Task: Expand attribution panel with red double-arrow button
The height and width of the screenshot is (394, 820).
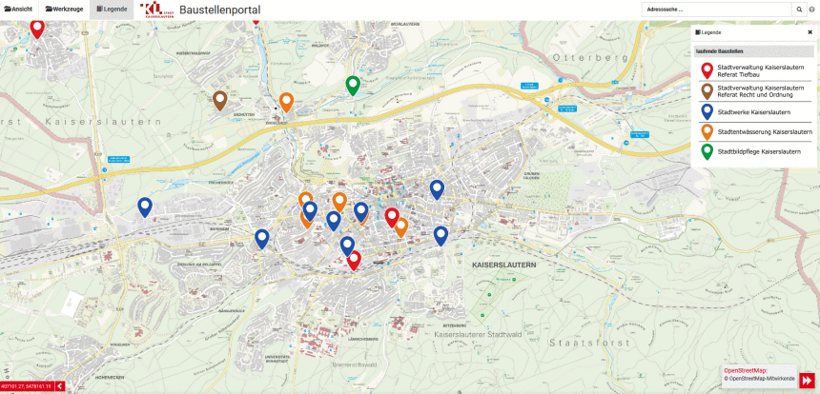Action: [x=807, y=380]
